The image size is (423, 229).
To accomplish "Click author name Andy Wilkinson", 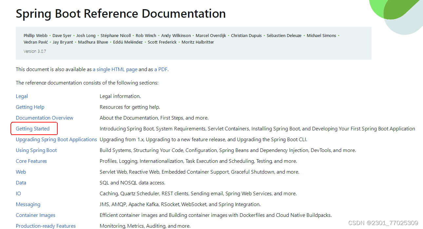I will [176, 36].
